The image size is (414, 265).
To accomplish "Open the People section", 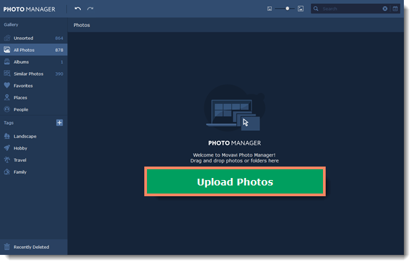I will pyautogui.click(x=34, y=109).
